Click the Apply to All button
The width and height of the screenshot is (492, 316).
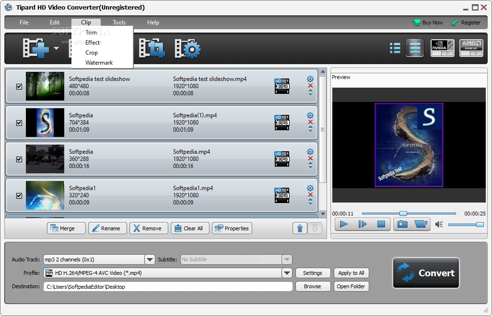pyautogui.click(x=351, y=273)
